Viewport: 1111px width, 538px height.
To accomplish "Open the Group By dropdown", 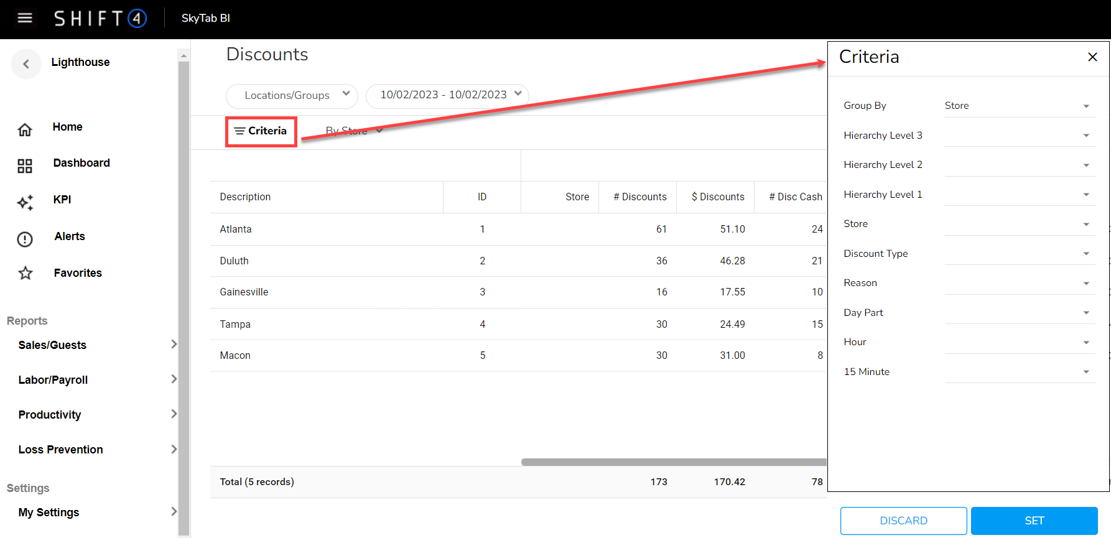I will click(x=1018, y=106).
